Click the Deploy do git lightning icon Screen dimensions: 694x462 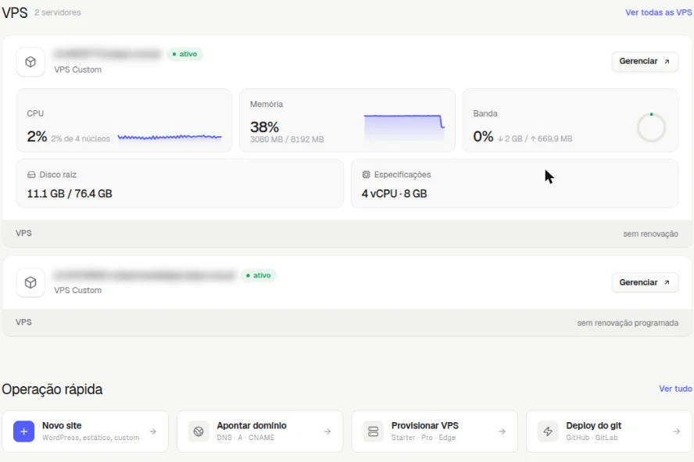[548, 432]
